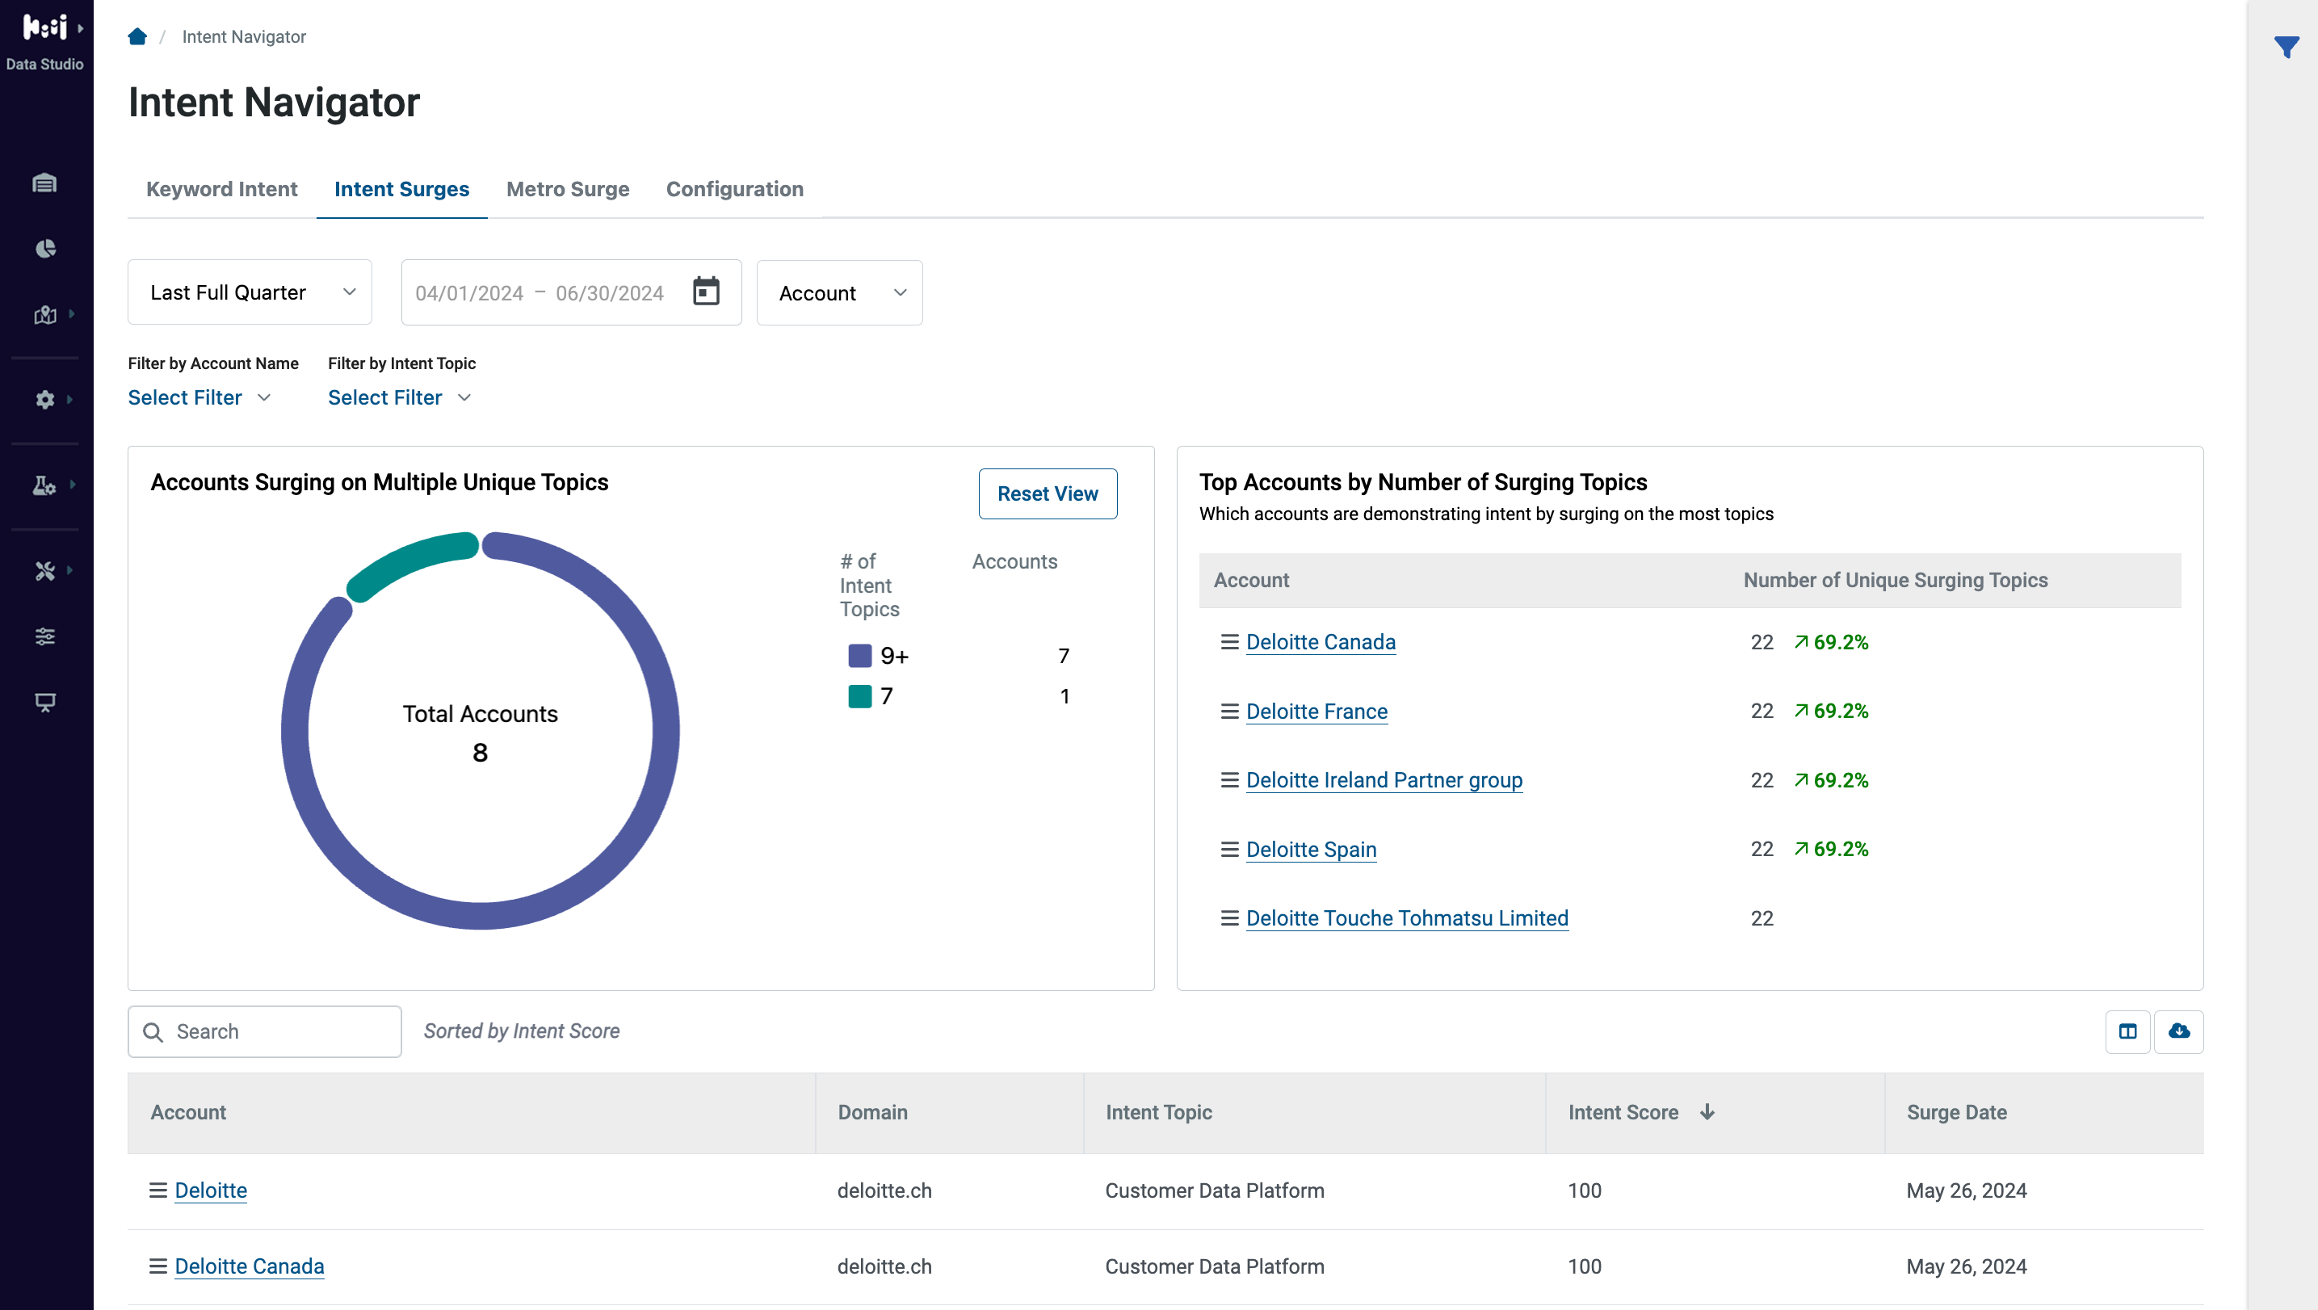Open row menu icon for Deloitte France

coord(1229,712)
